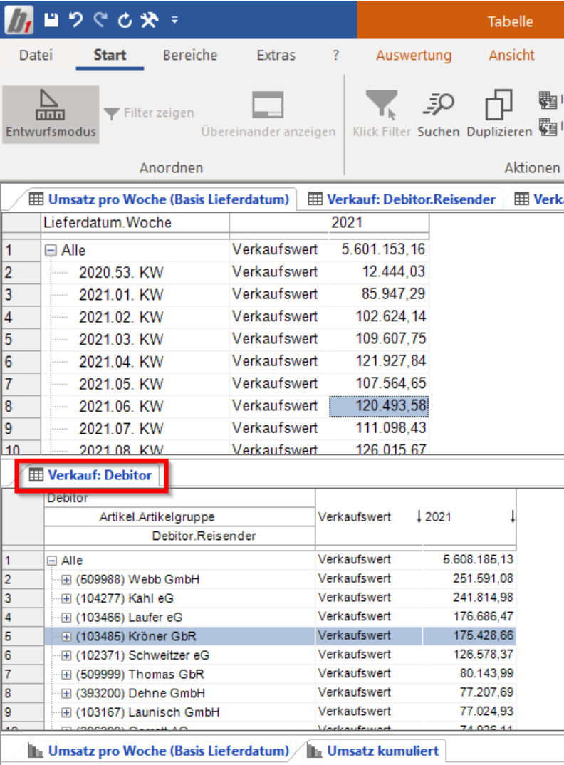Open chart tab Umsatz pro Woche (Basis Lieferdatum)
564x765 pixels.
point(159,751)
